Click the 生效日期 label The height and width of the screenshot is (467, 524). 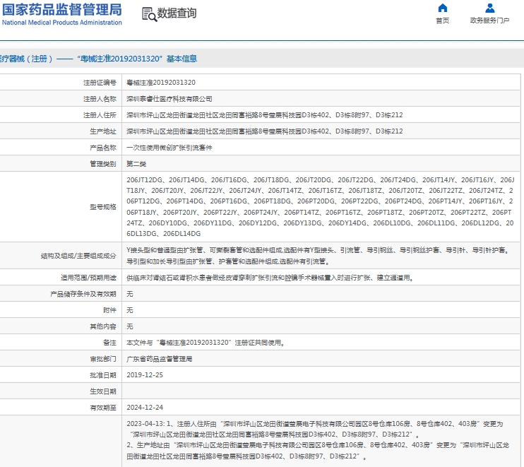103,391
